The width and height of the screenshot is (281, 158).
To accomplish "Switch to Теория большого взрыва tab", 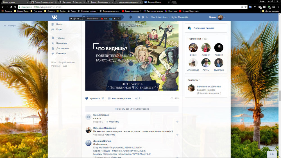I will pyautogui.click(x=44, y=2).
